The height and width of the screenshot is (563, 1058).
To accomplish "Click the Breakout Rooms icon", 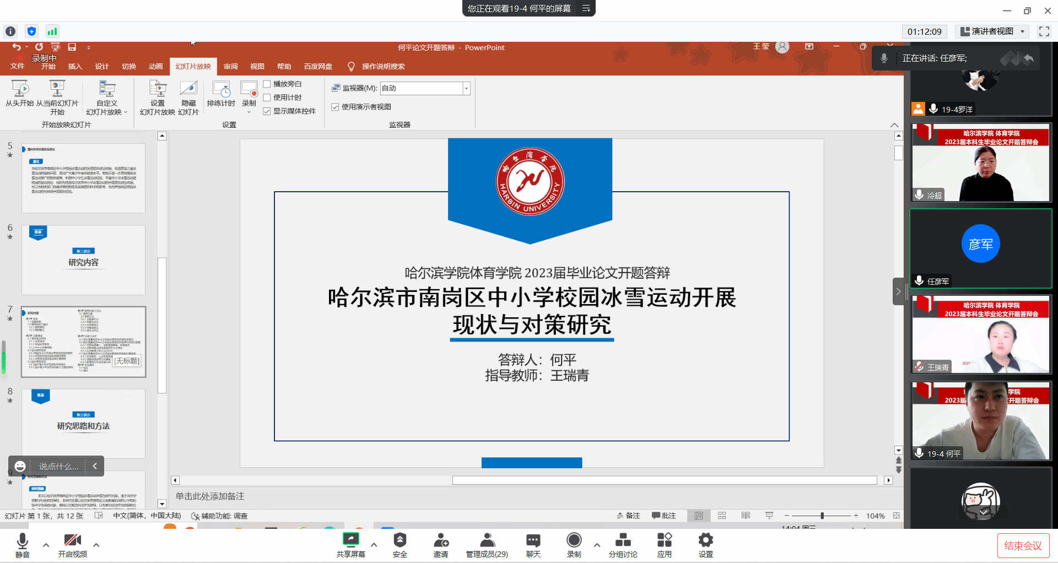I will pyautogui.click(x=623, y=540).
